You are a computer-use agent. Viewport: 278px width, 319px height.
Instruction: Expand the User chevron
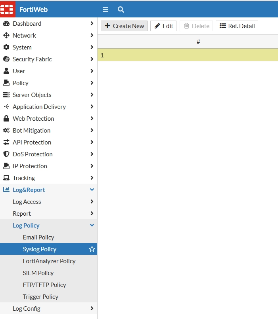coord(92,71)
